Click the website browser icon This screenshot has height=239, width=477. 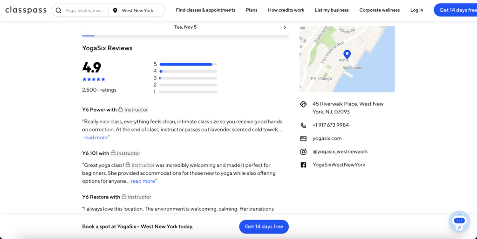tap(303, 139)
